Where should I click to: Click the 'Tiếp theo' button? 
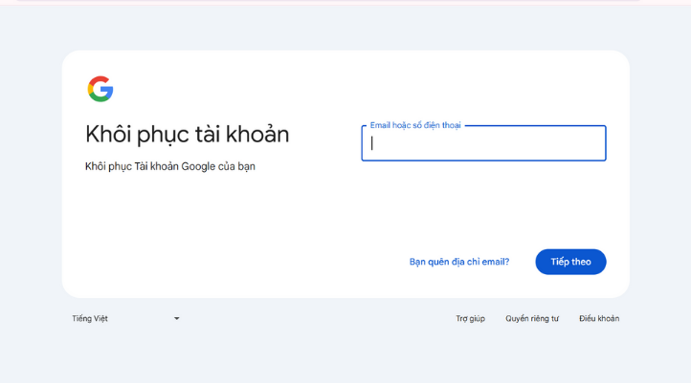coord(570,262)
